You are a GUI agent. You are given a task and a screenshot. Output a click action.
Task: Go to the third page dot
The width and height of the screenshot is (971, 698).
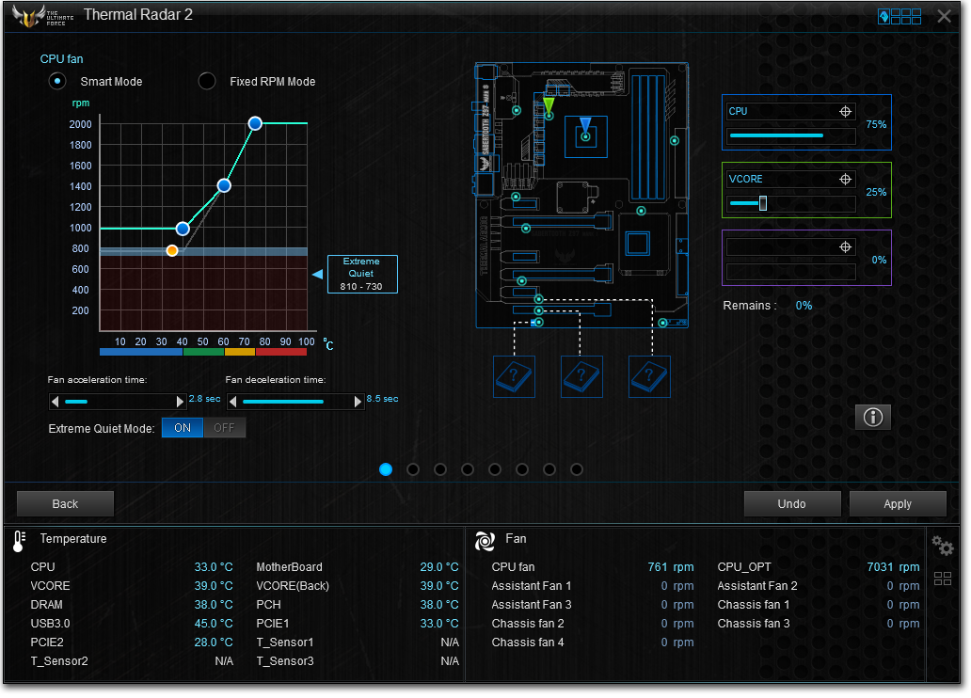[440, 469]
